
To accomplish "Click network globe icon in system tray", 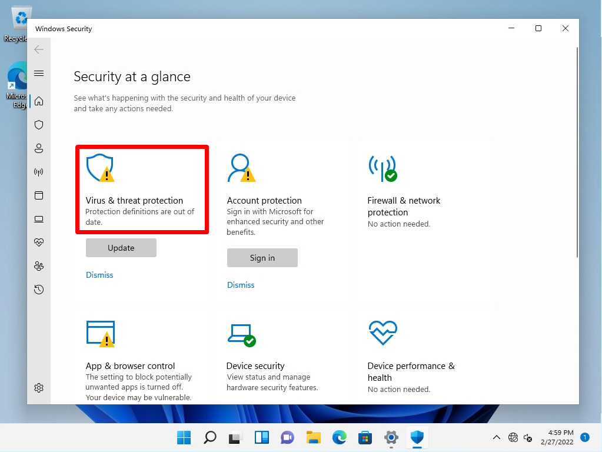I will click(513, 437).
